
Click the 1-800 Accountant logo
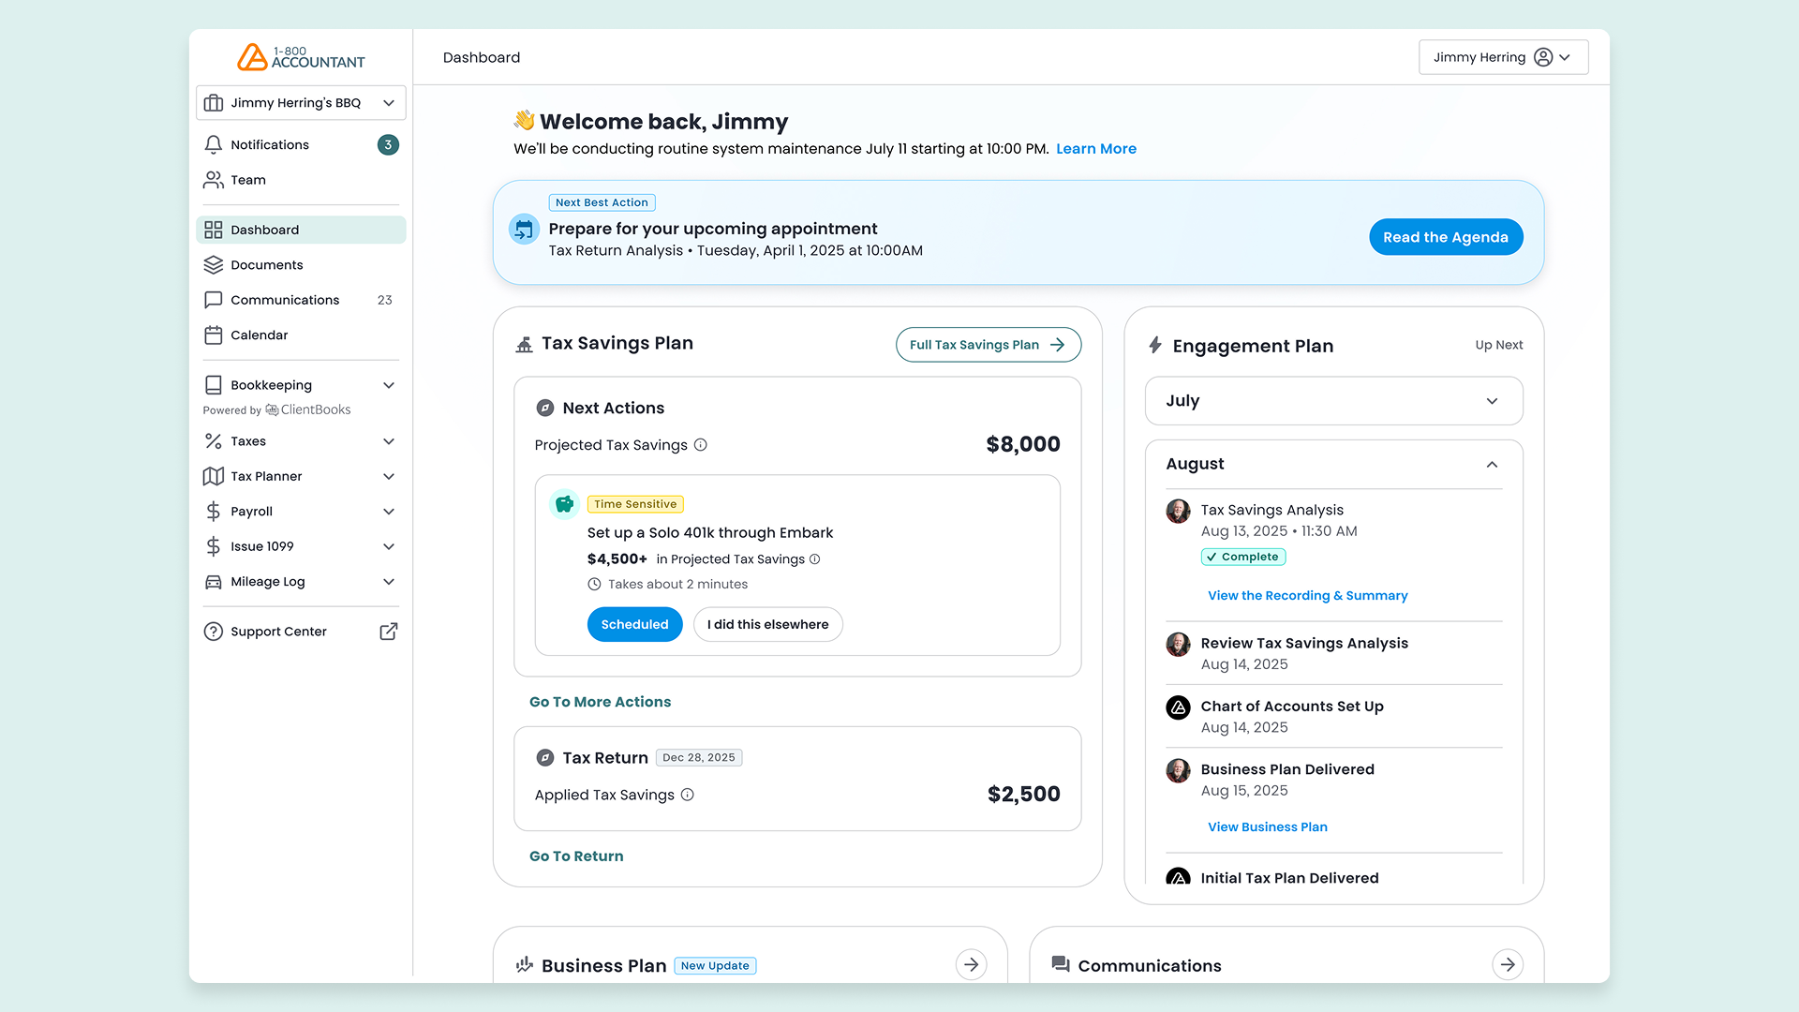coord(301,56)
